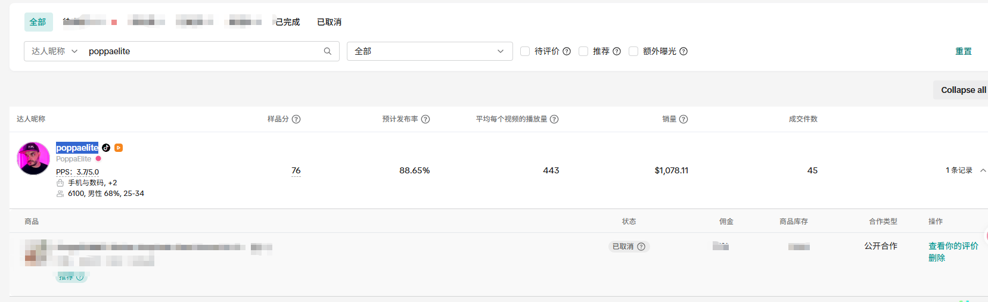The image size is (988, 302).
Task: Click the 已取消 status help icon
Action: [x=641, y=247]
